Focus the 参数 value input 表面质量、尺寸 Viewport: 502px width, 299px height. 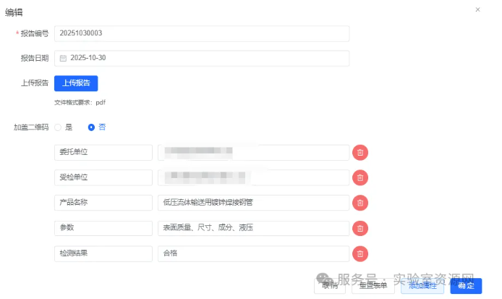click(x=253, y=228)
